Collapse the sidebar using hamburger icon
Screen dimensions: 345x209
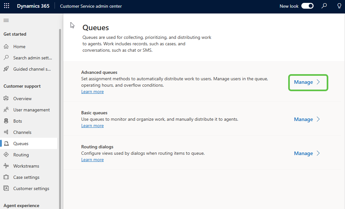coord(6,21)
